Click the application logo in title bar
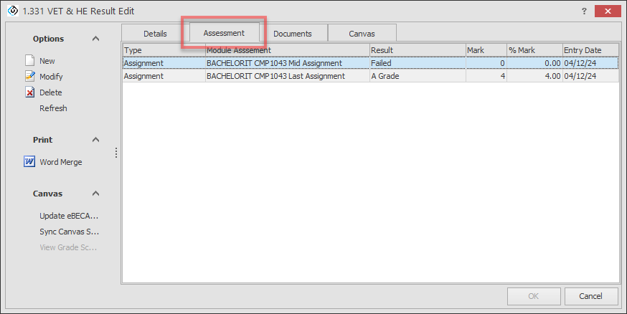The image size is (627, 314). pyautogui.click(x=12, y=11)
